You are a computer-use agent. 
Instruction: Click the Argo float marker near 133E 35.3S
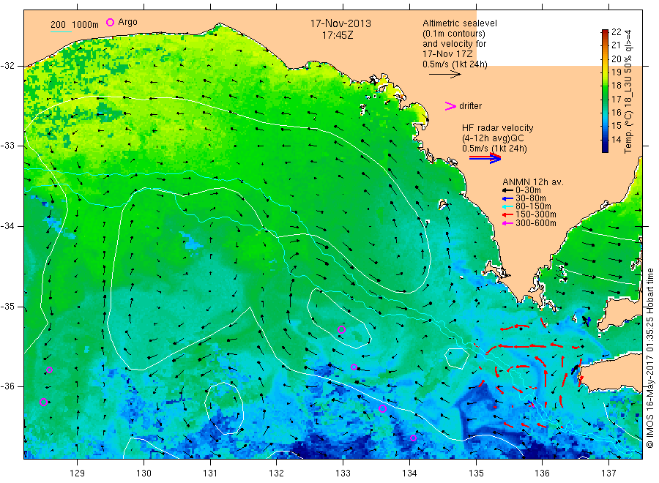point(342,330)
